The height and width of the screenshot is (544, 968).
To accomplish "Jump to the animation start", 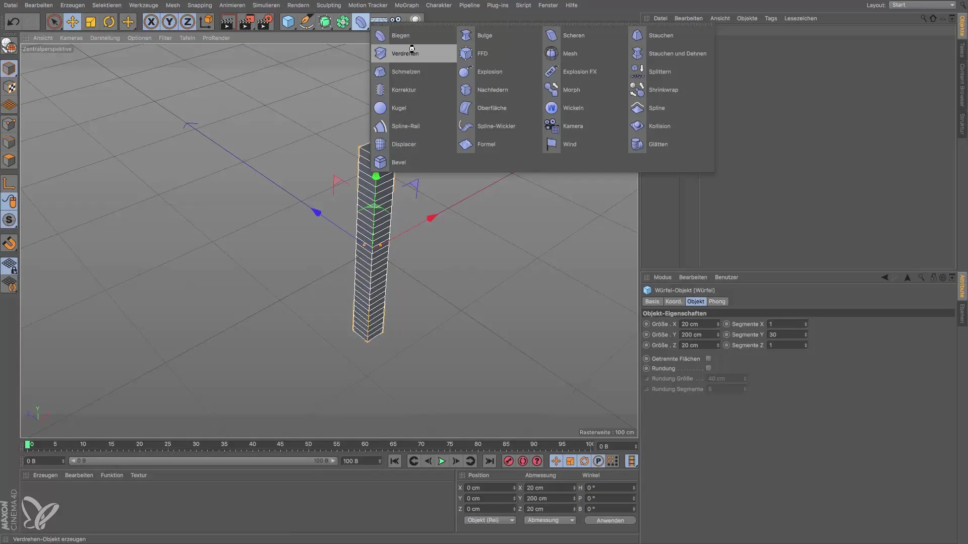I will [395, 461].
